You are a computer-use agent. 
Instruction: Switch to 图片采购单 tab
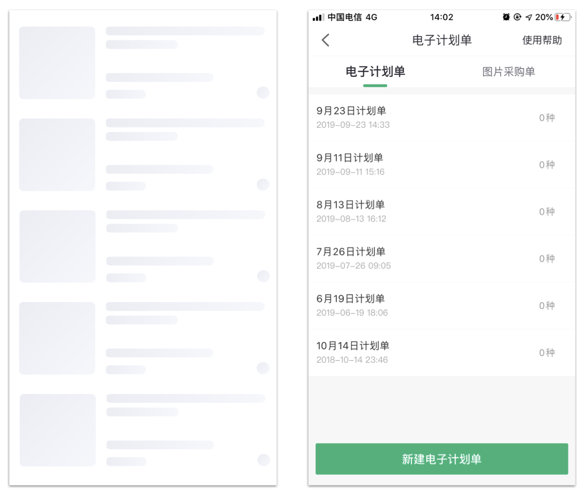click(508, 71)
